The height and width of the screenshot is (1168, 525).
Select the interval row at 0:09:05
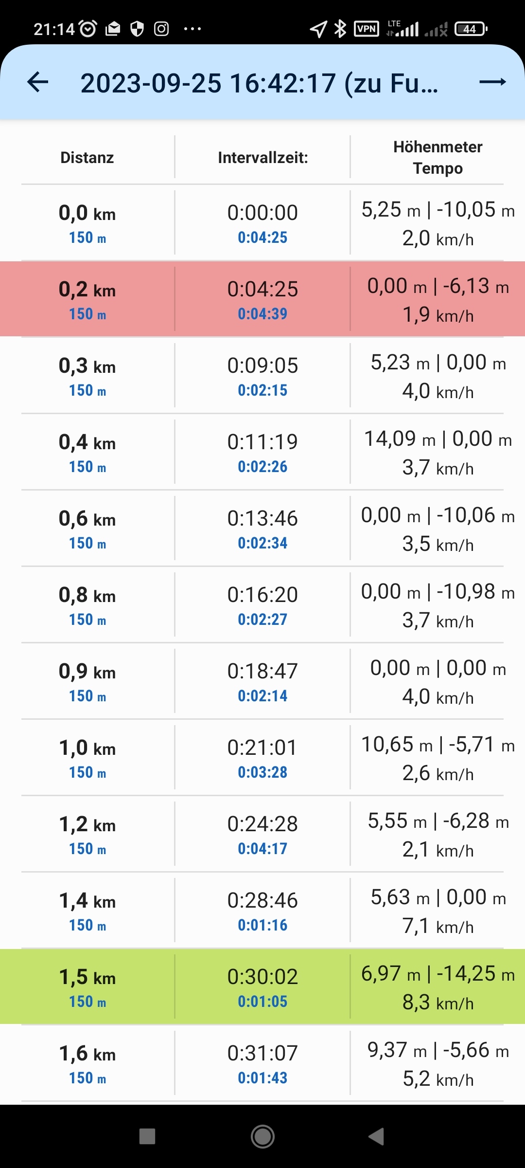(x=262, y=375)
